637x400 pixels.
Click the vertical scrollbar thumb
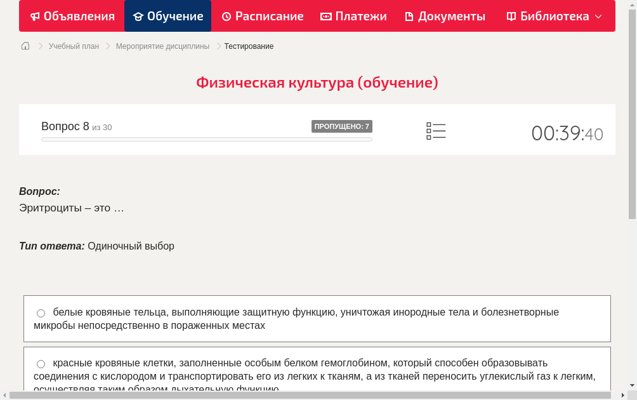coord(632,115)
